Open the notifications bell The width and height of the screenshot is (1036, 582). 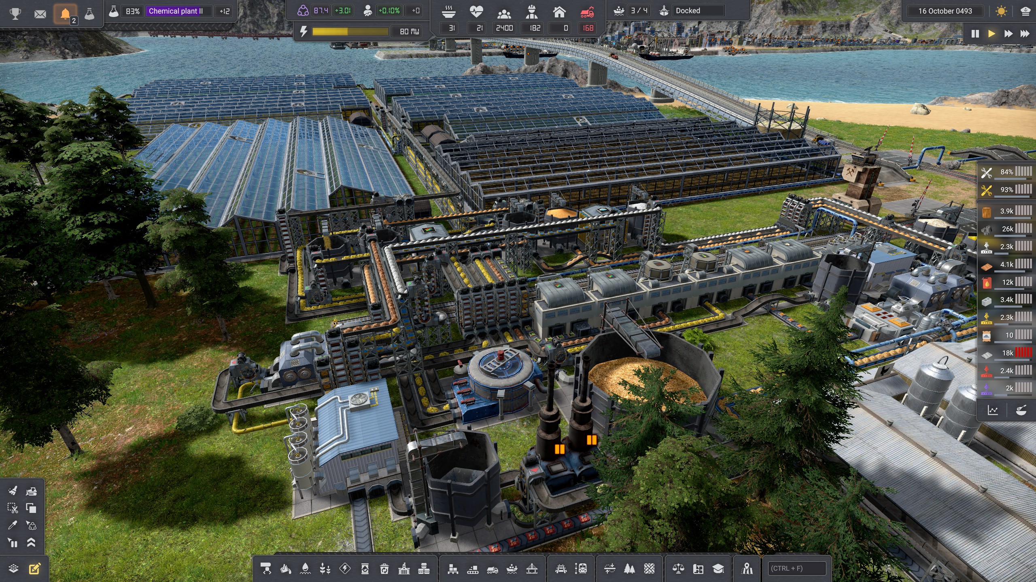point(65,14)
